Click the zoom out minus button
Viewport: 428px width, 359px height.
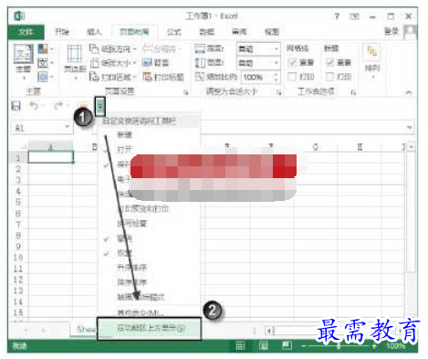304,346
